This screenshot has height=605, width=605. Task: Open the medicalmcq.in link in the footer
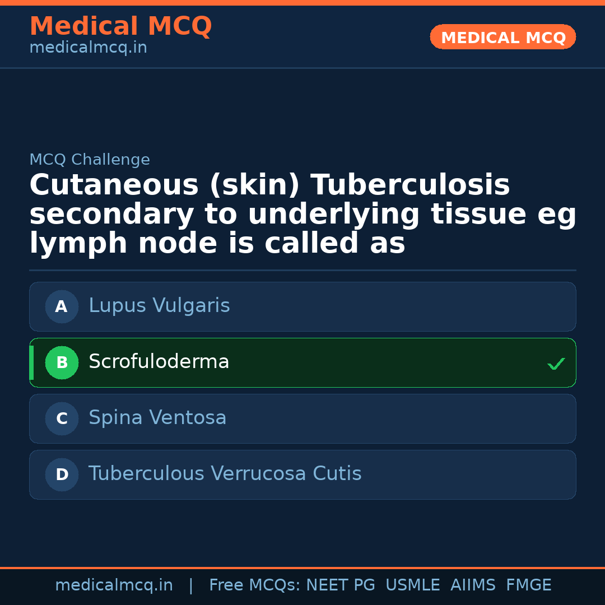point(114,585)
